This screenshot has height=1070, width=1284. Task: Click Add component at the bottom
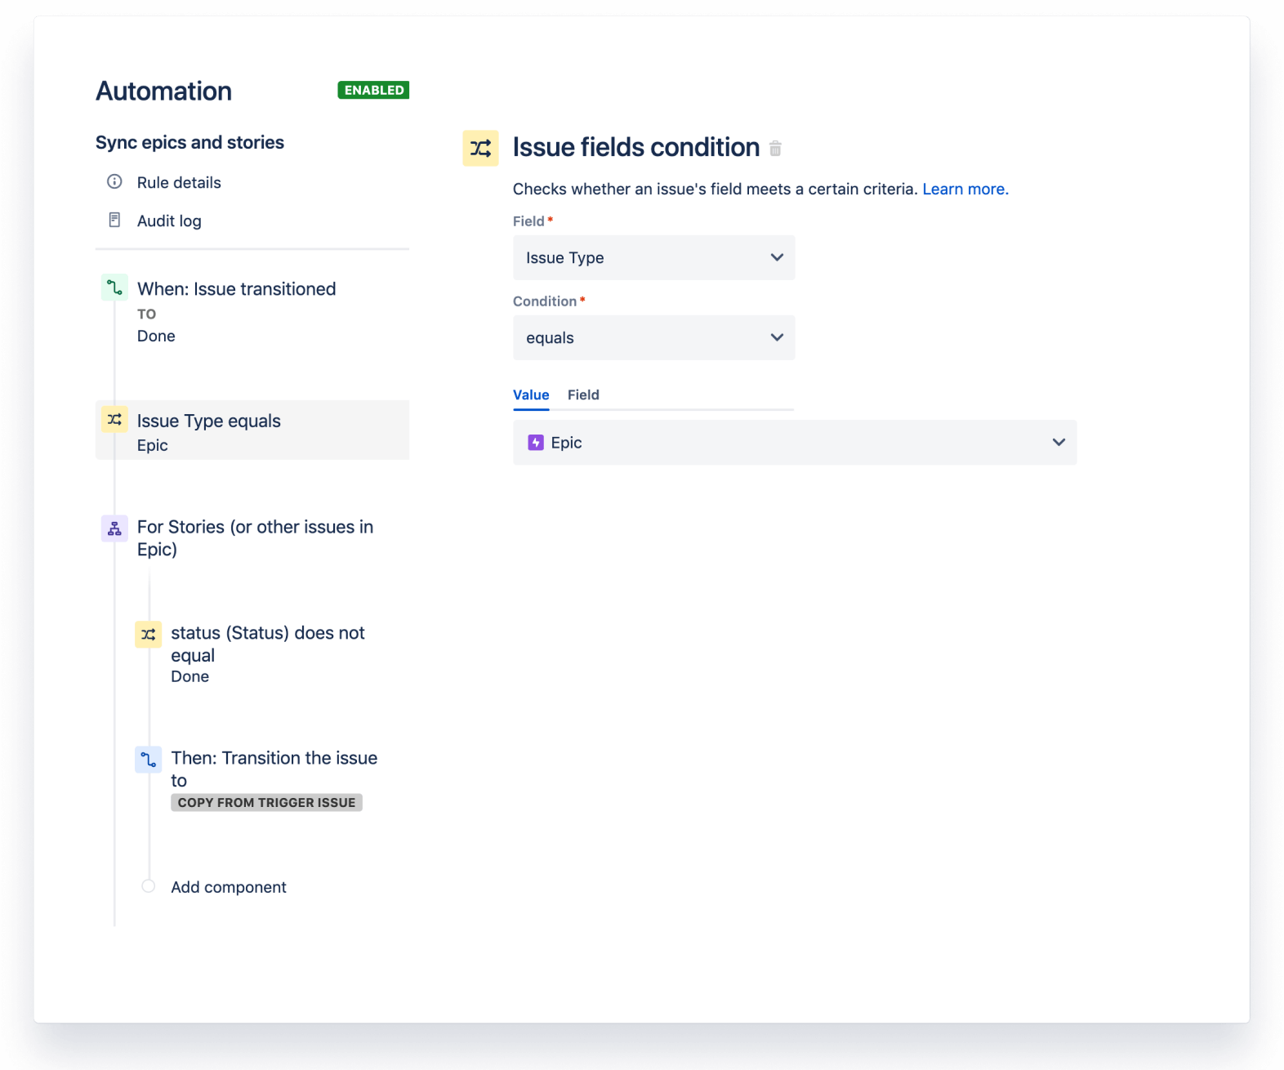tap(228, 887)
